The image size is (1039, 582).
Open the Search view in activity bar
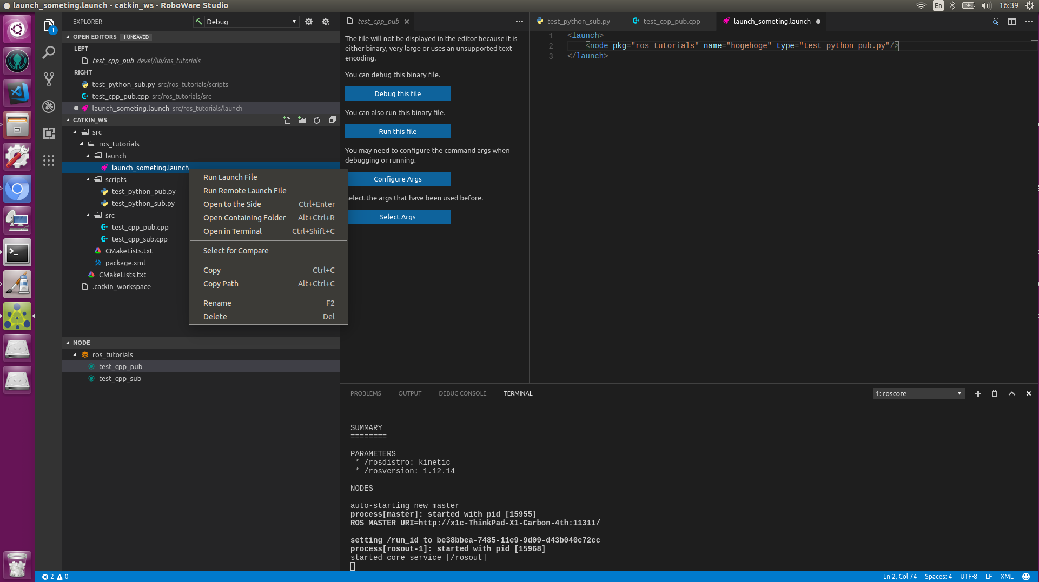[49, 52]
